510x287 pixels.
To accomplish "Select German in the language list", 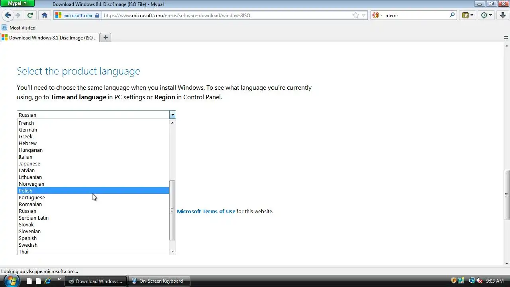I will click(x=93, y=130).
